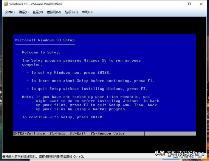The height and width of the screenshot is (161, 209).
Task: Open the 查看(V) menu
Action: 38,12
